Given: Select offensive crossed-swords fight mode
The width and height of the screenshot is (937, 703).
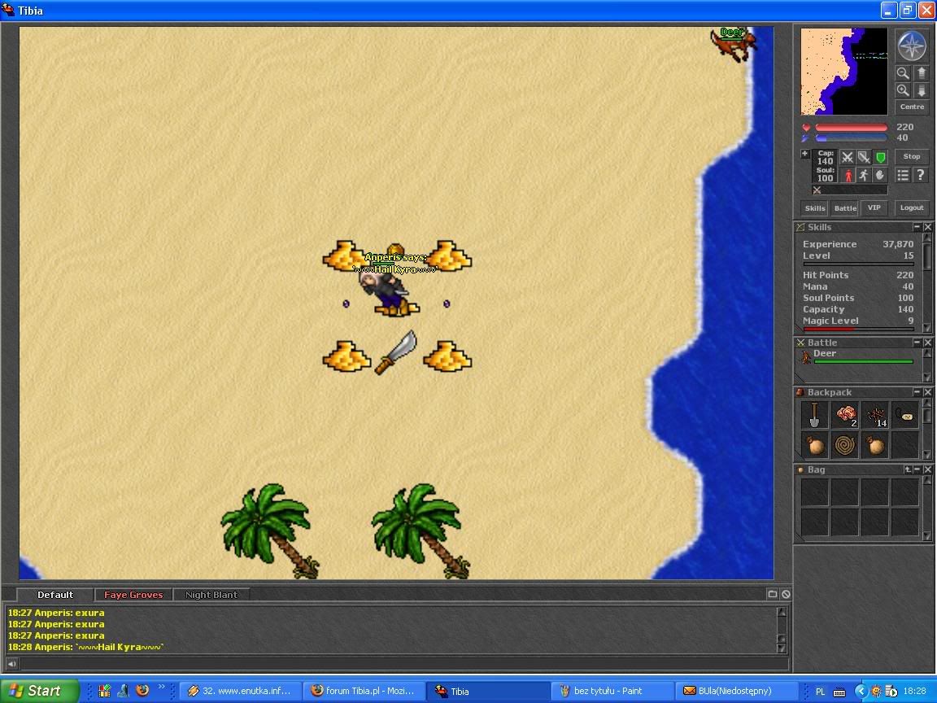Looking at the screenshot, I should tap(848, 157).
